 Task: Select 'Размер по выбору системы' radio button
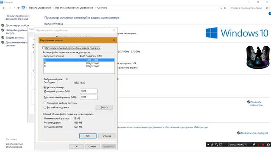point(45,103)
